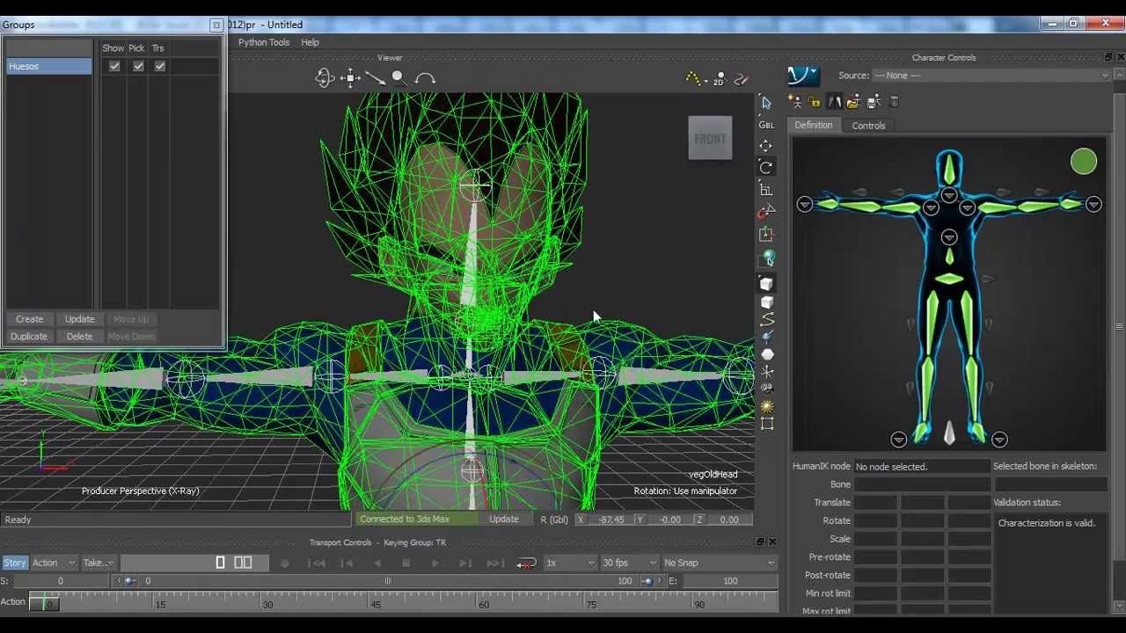Click the second white cube icon
The width and height of the screenshot is (1126, 633).
point(766,302)
